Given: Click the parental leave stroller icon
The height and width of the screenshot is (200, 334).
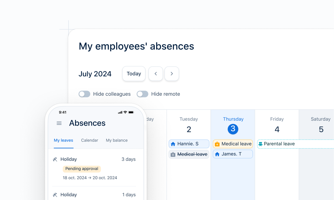Looking at the screenshot, I should point(260,144).
